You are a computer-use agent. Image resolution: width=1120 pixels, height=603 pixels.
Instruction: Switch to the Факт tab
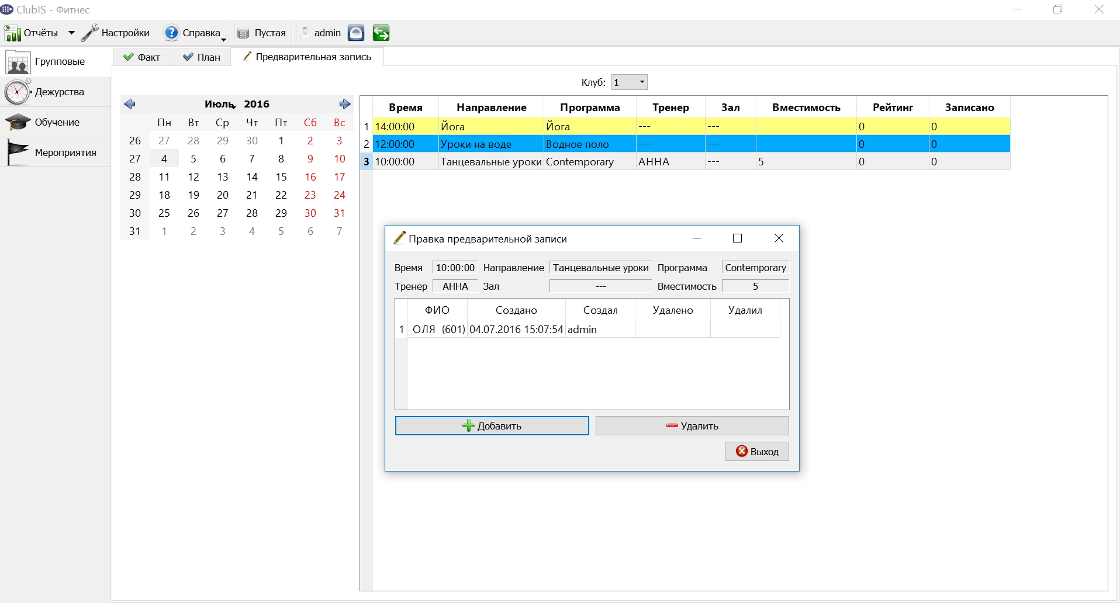coord(142,57)
